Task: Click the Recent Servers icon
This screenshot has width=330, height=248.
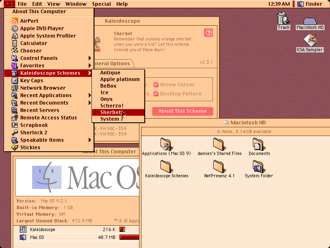Action: coord(14,110)
